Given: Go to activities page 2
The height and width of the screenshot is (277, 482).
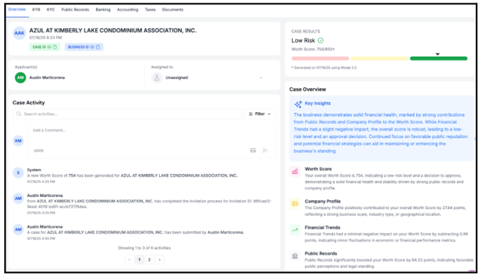Looking at the screenshot, I should click(149, 259).
